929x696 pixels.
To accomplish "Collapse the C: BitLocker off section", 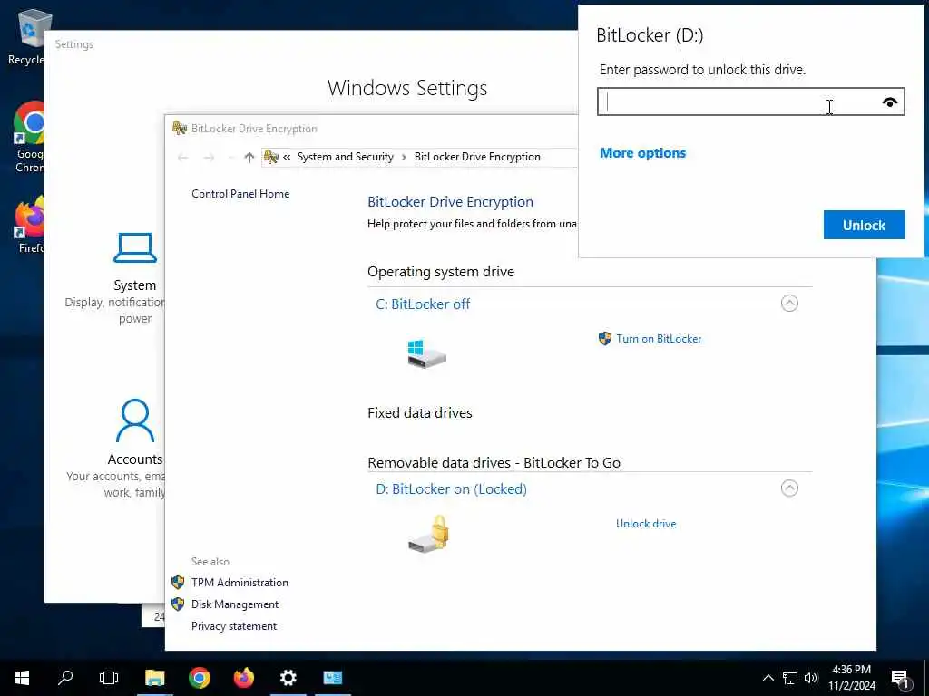I will point(789,303).
